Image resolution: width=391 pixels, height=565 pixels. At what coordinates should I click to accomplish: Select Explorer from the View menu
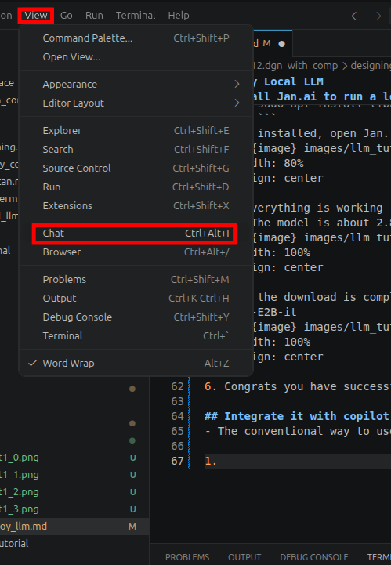pyautogui.click(x=136, y=130)
